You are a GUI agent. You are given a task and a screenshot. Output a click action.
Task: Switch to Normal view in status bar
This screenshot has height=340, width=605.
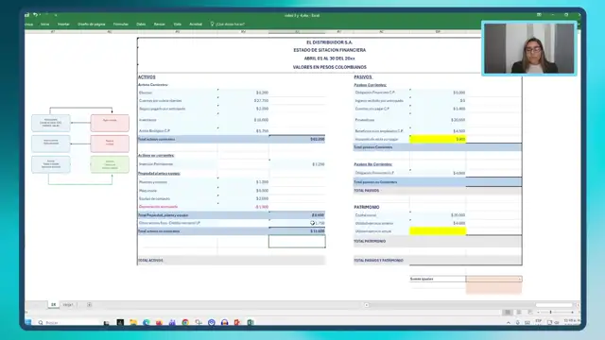click(x=508, y=312)
